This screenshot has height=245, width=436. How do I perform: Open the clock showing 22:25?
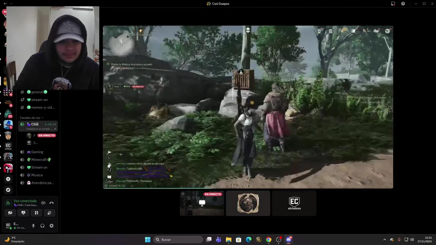click(425, 240)
